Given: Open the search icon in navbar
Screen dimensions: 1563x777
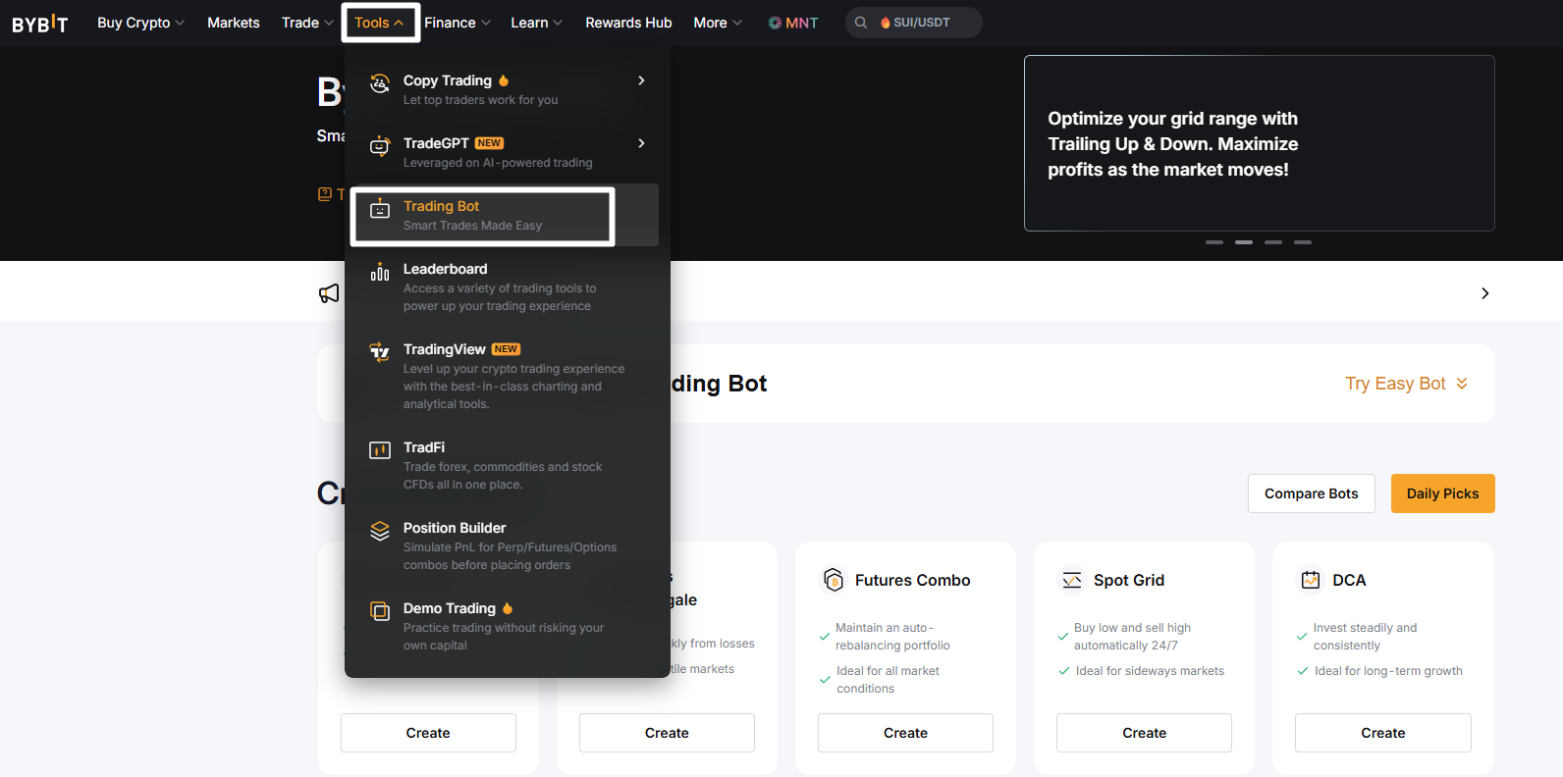Looking at the screenshot, I should click(x=861, y=23).
